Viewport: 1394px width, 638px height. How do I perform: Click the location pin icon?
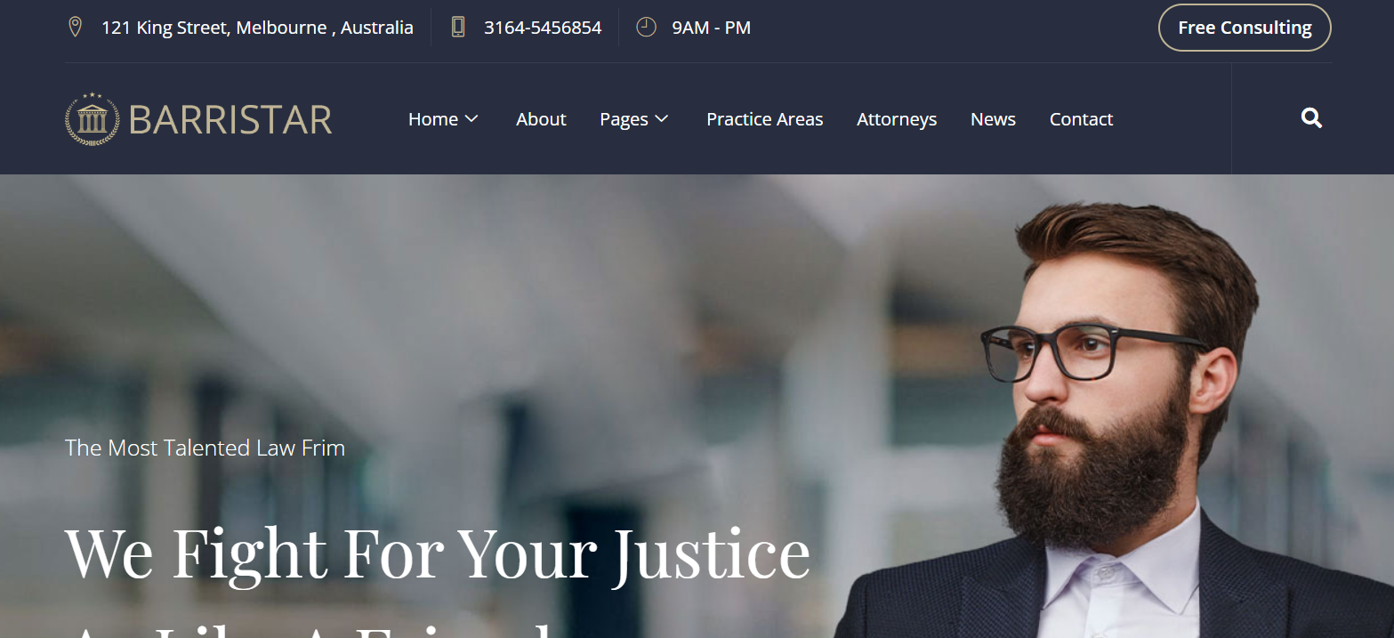(76, 28)
